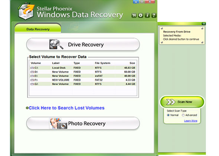Click the 'Recovery From Drive' note heading
Image resolution: width=219 pixels, height=156 pixels.
177,31
